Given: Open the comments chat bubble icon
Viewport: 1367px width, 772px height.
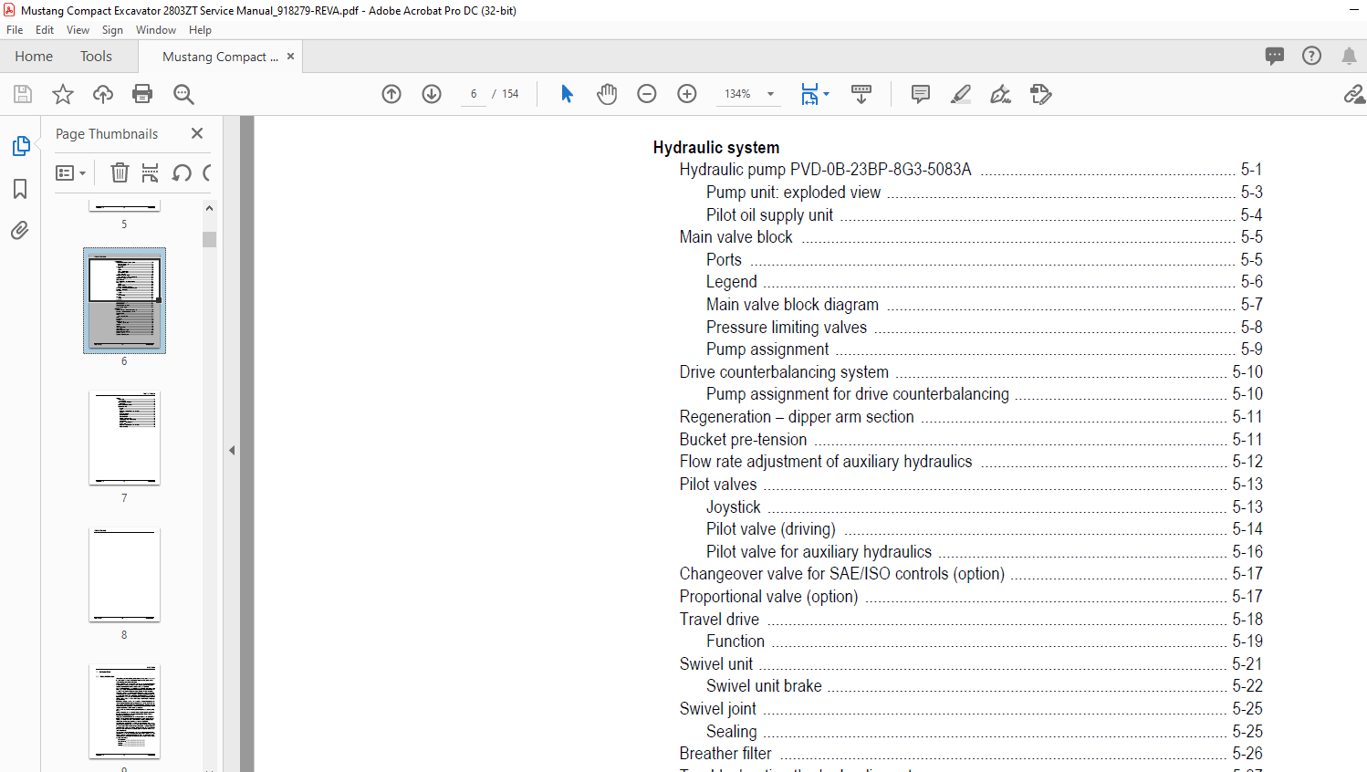Looking at the screenshot, I should tap(1275, 56).
